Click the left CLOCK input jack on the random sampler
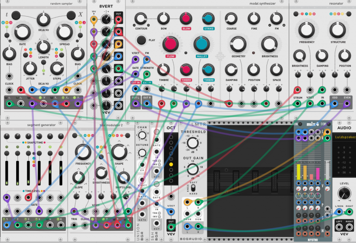 coord(9,90)
